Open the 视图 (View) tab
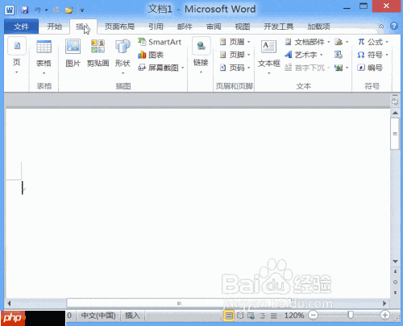 click(243, 27)
